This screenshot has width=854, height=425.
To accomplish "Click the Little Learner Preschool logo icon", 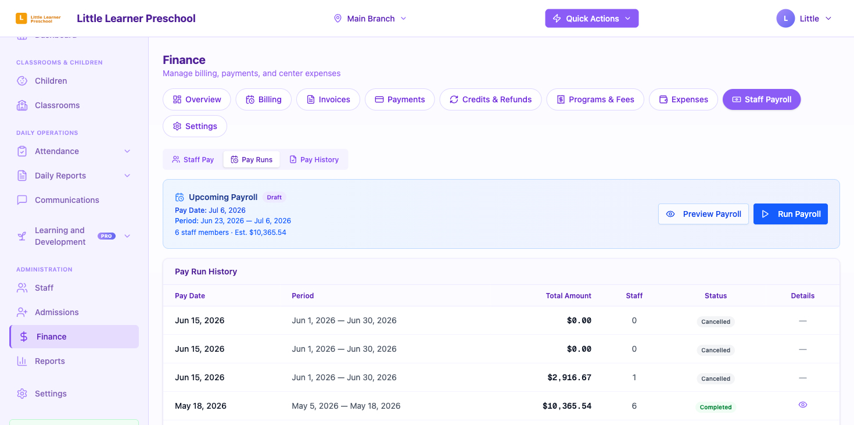I will [21, 18].
